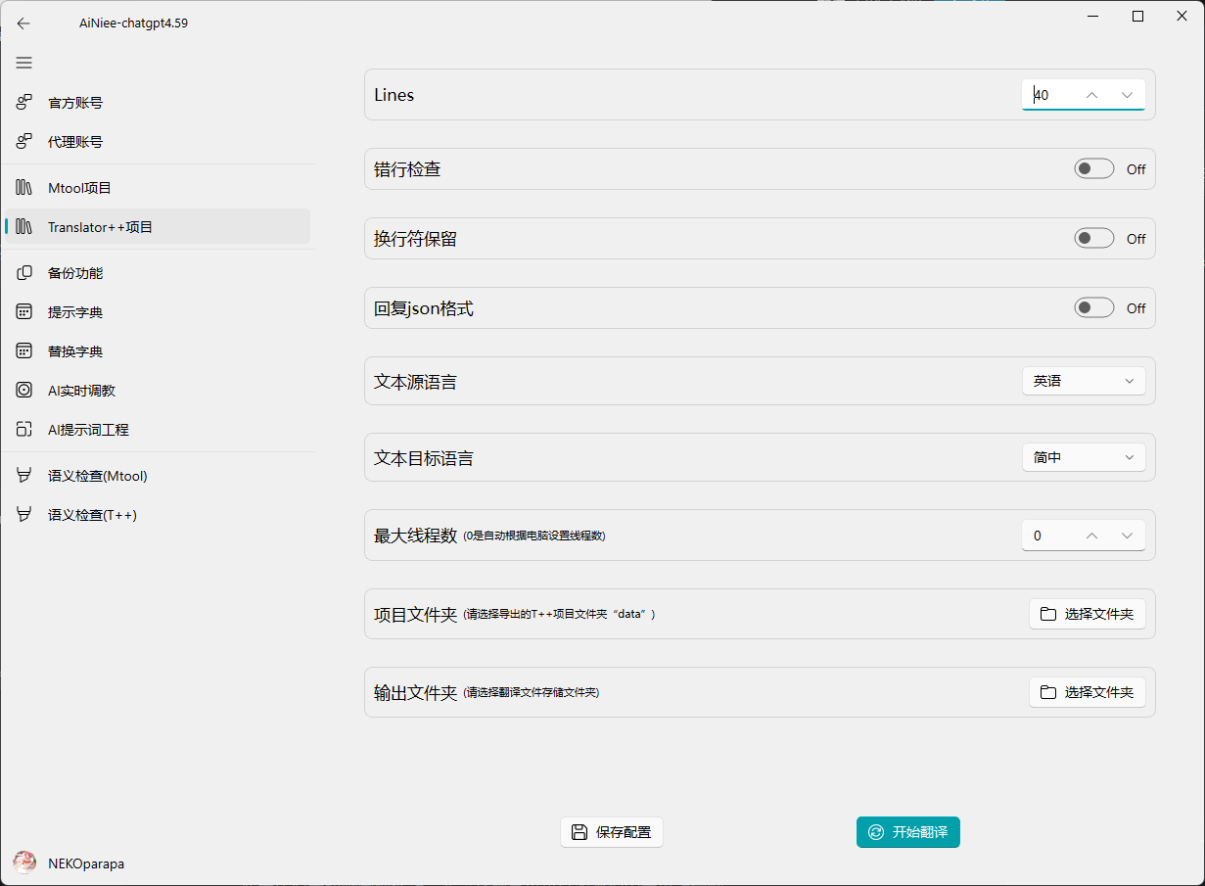
Task: Switch to Mtool项目 page
Action: (x=158, y=187)
